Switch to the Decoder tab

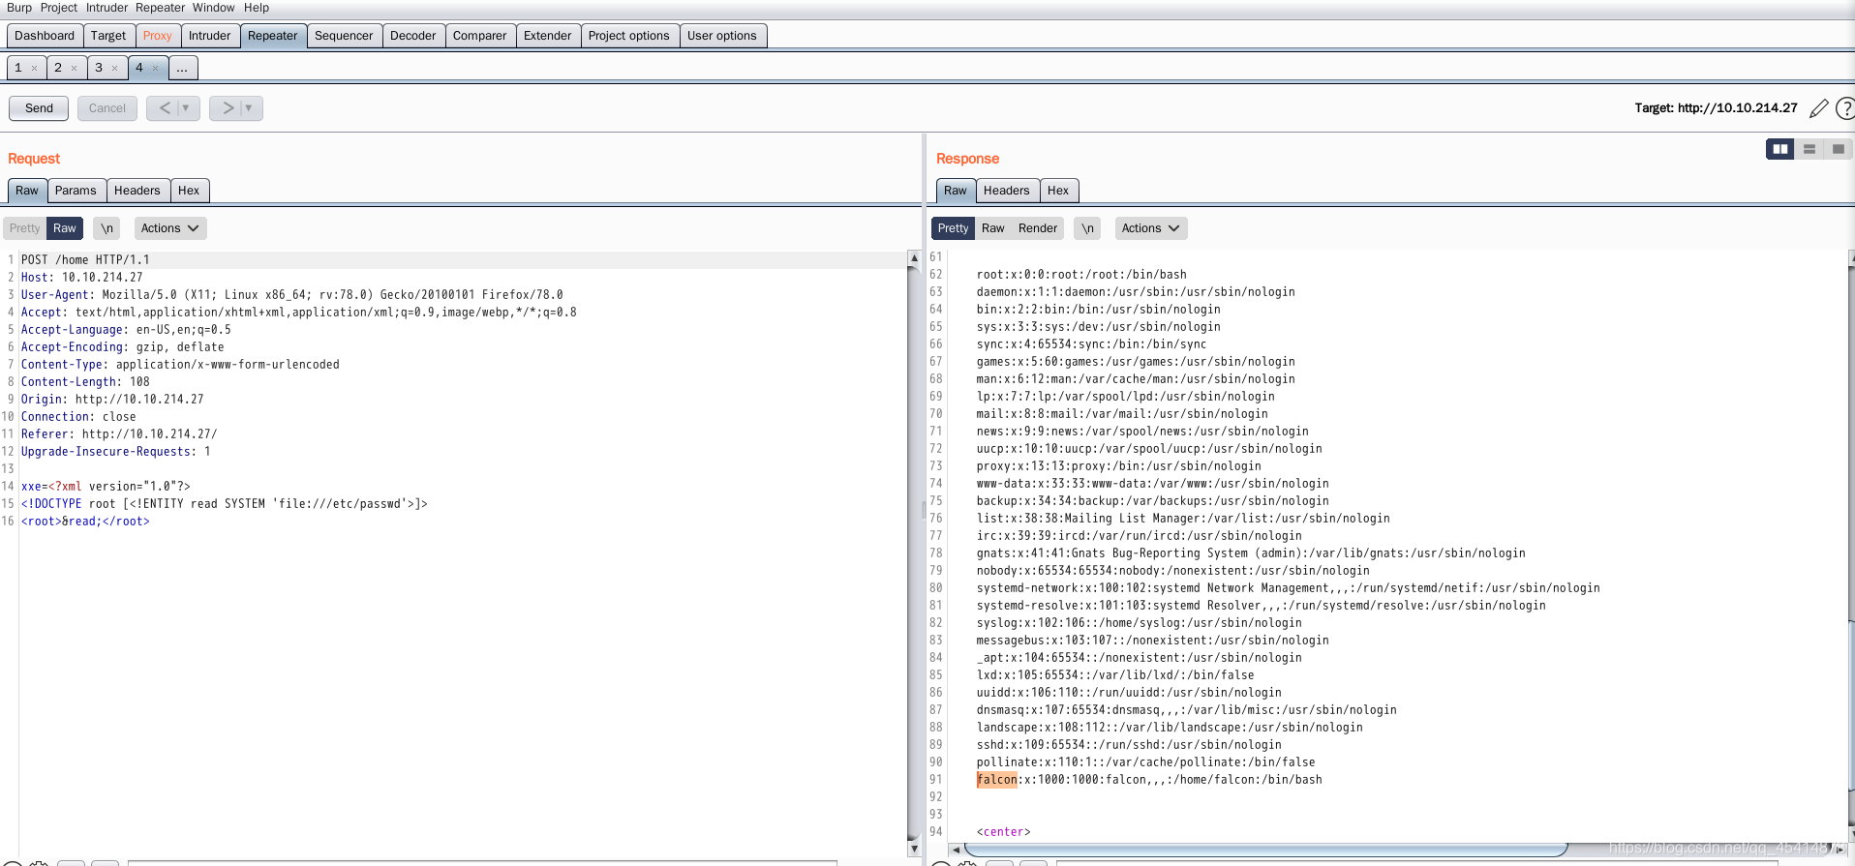(x=413, y=36)
